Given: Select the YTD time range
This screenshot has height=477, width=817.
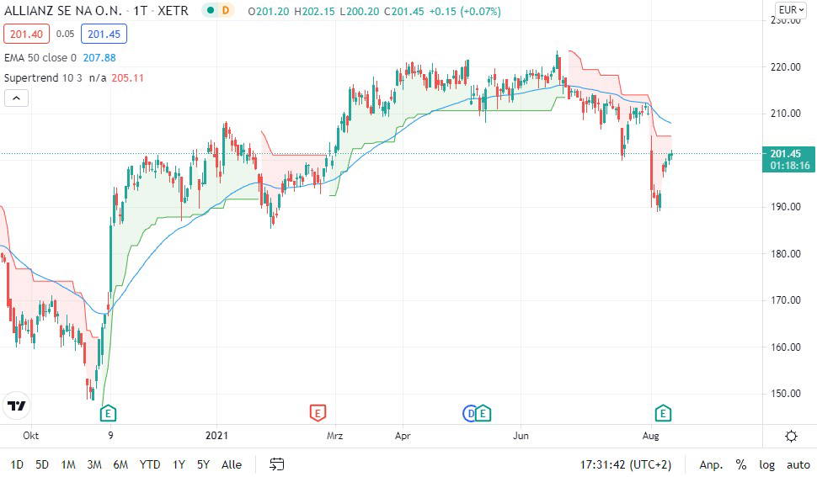Looking at the screenshot, I should (x=150, y=464).
